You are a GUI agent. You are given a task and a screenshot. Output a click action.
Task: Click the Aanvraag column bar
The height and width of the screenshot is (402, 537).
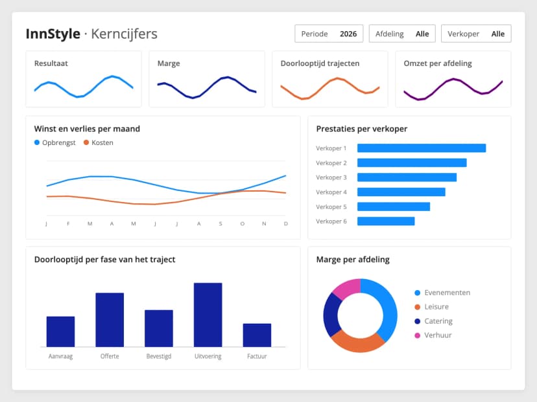pos(60,331)
